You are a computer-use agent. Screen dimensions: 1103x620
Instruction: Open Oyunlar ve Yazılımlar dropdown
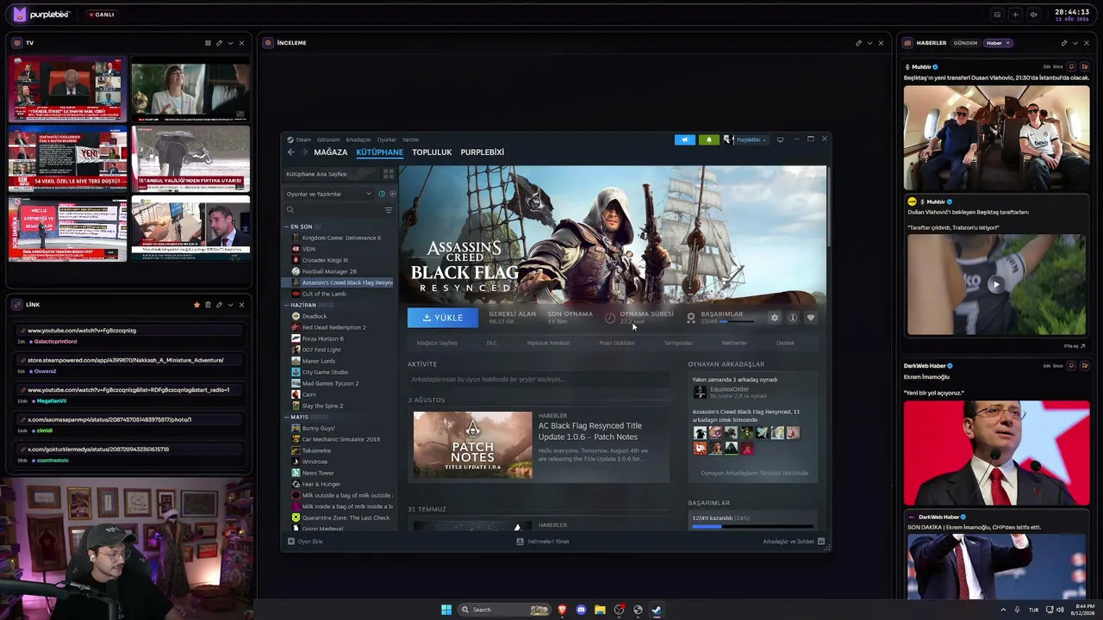tap(329, 194)
